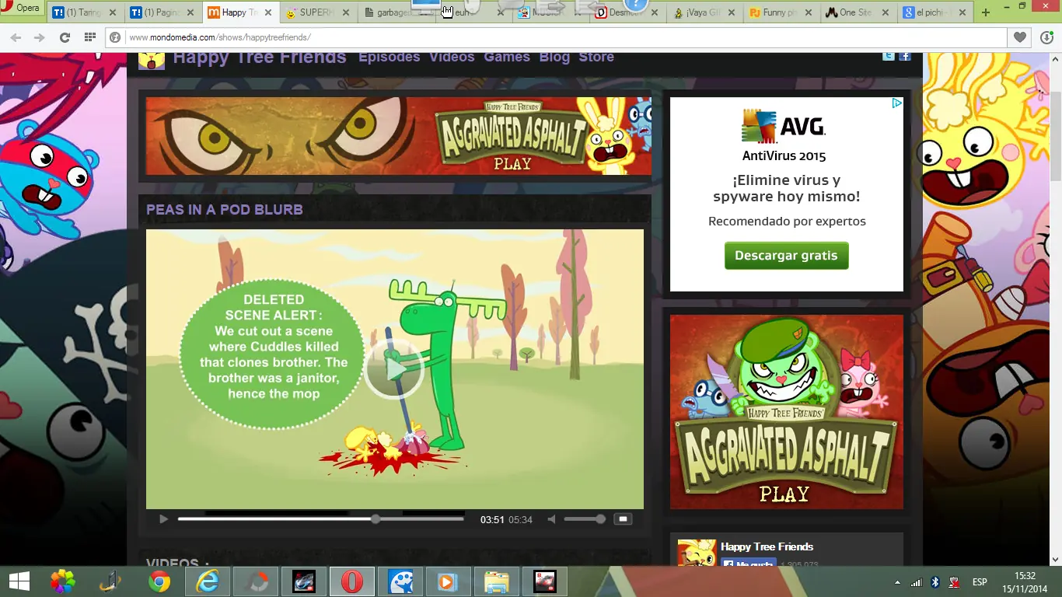Add page to bookmarks with heart icon
Image resolution: width=1062 pixels, height=597 pixels.
click(1020, 37)
